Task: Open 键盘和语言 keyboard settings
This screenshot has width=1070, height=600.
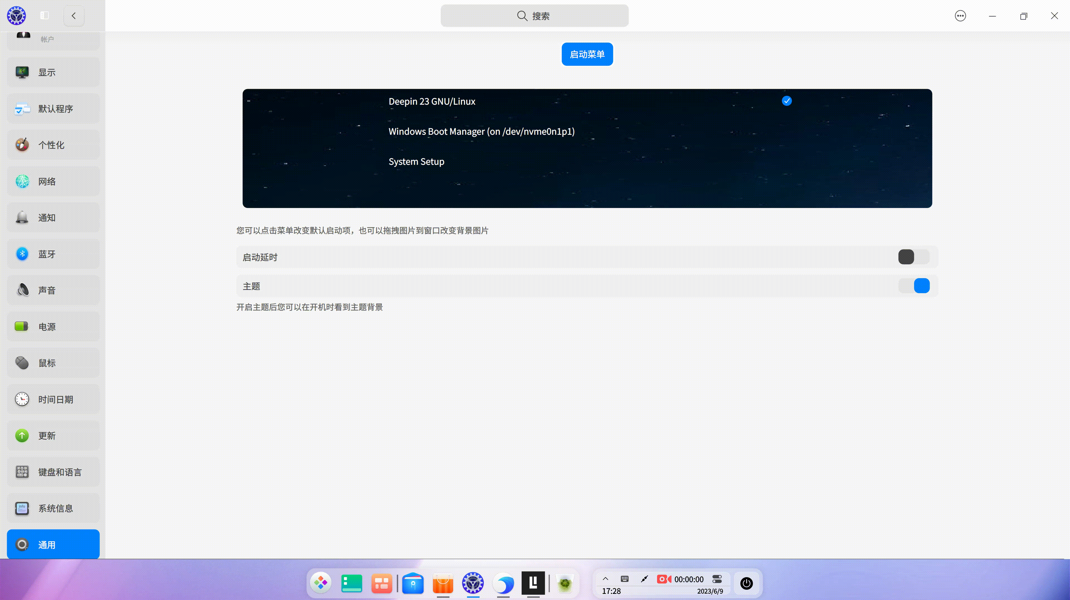Action: 53,472
